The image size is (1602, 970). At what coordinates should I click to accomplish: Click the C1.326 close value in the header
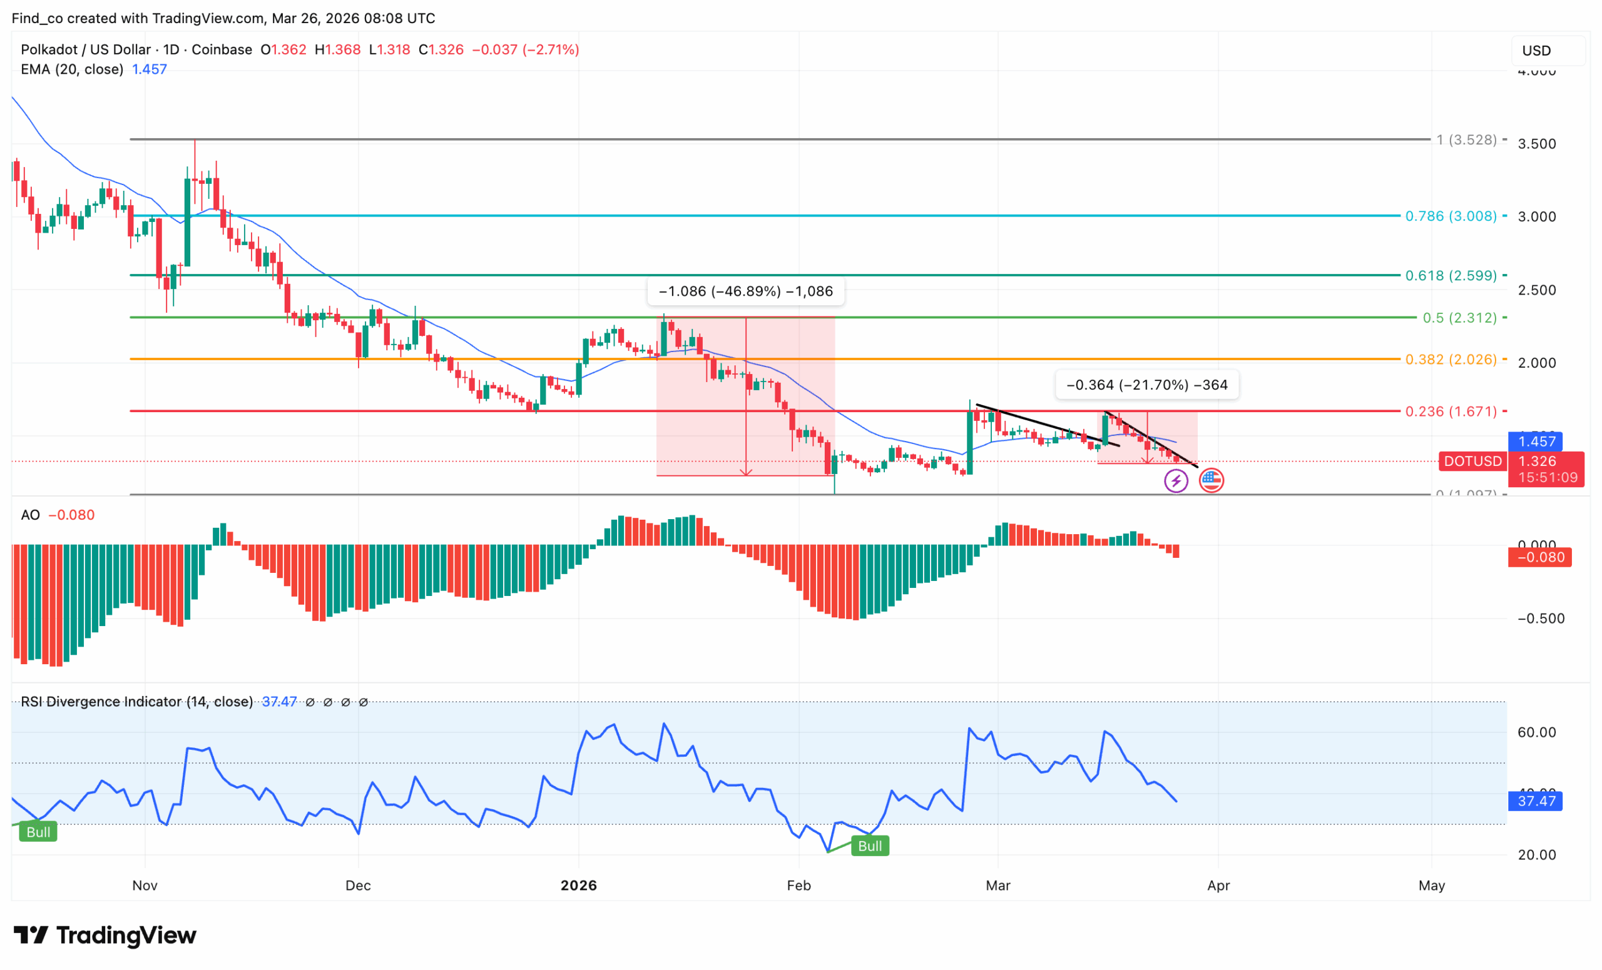[441, 49]
